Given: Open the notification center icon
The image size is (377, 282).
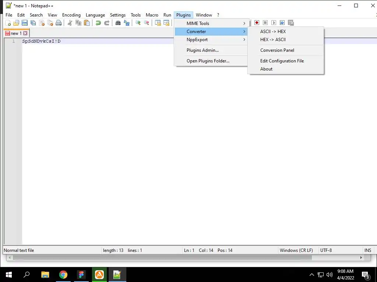Looking at the screenshot, I should click(366, 275).
